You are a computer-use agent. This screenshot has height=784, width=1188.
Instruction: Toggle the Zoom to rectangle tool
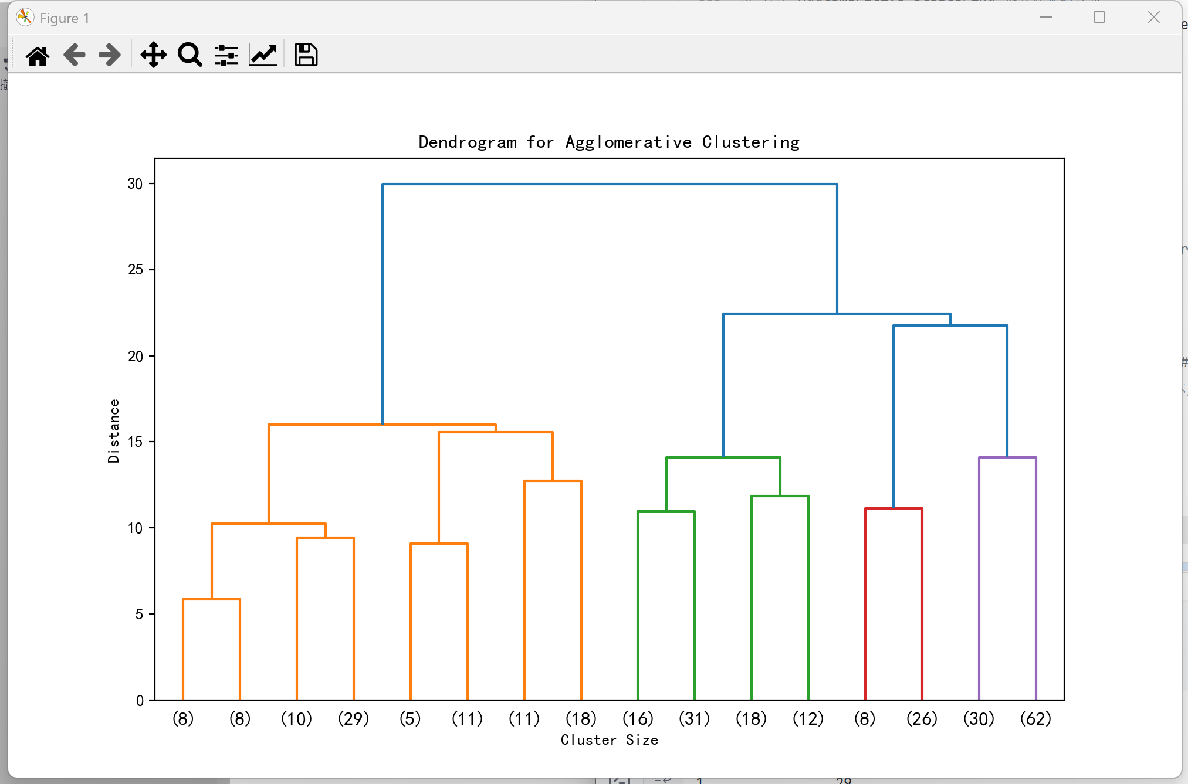(189, 55)
